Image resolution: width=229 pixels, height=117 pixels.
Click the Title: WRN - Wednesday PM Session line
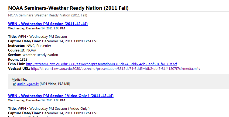point(37,37)
